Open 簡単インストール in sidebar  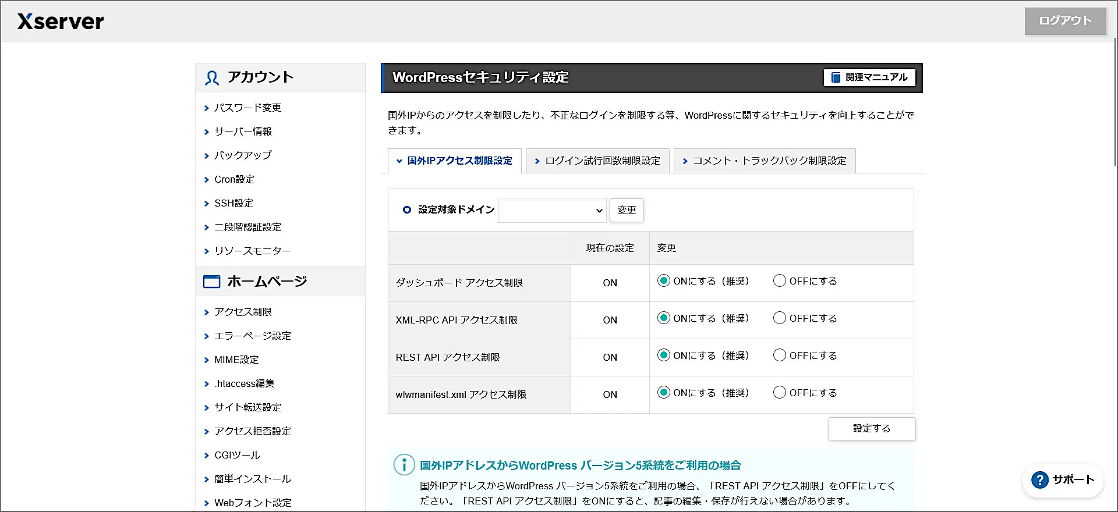(252, 479)
